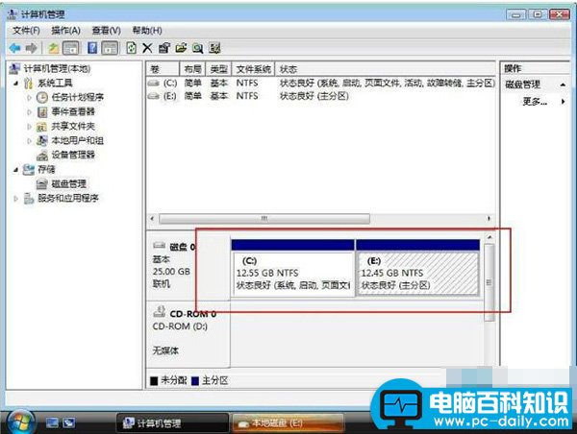
Task: Open the 查看(V) menu
Action: [106, 31]
